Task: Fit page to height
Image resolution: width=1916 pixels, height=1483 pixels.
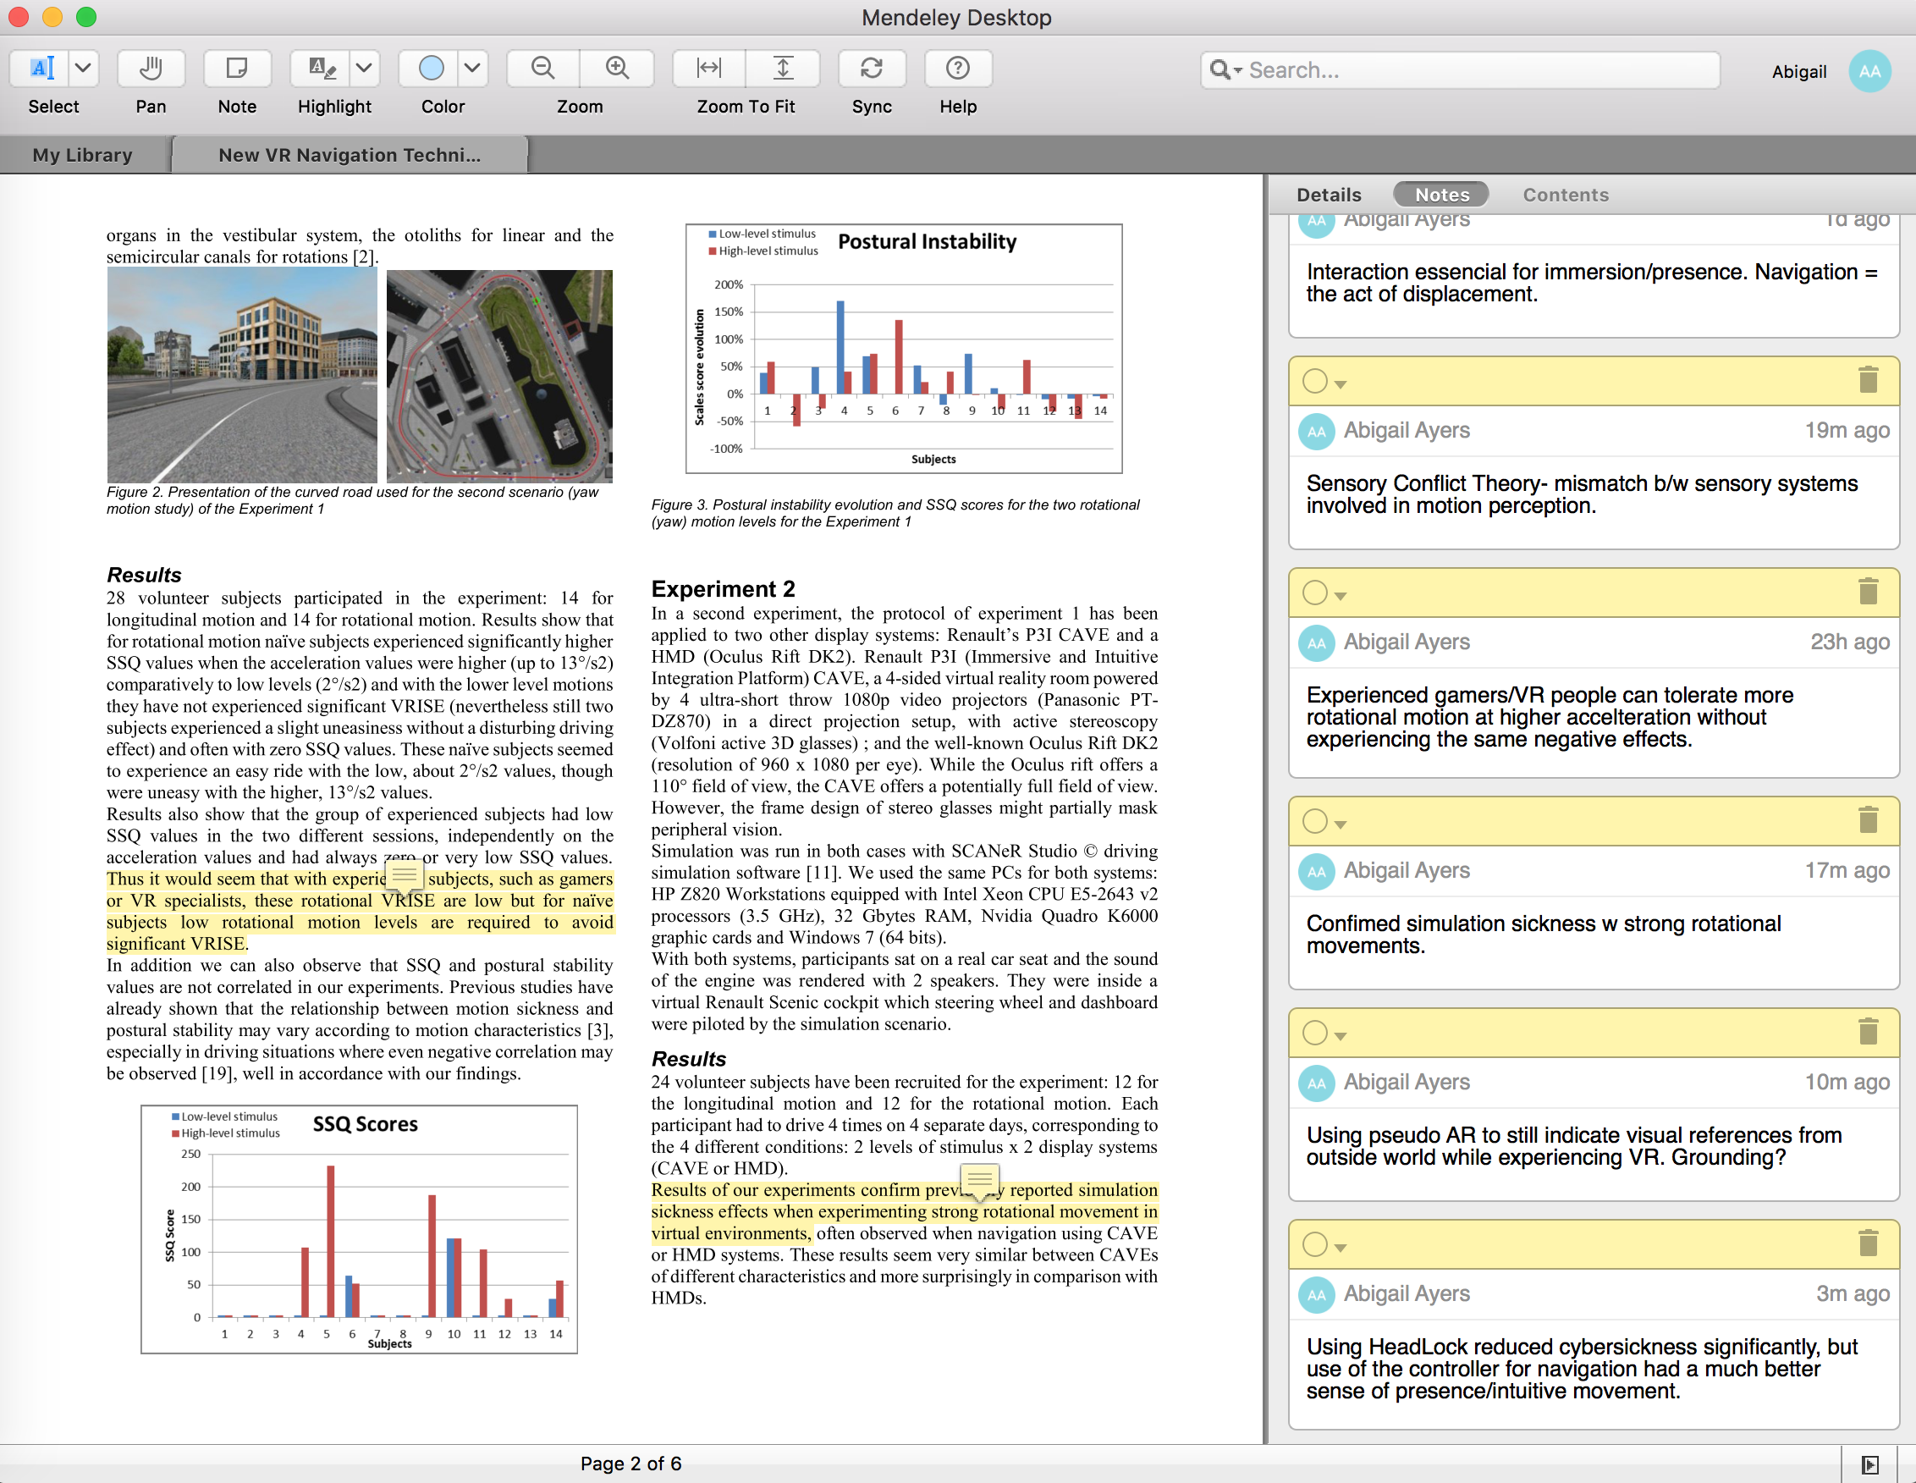Action: pyautogui.click(x=784, y=69)
